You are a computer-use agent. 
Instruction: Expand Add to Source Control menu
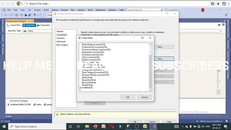point(209,121)
